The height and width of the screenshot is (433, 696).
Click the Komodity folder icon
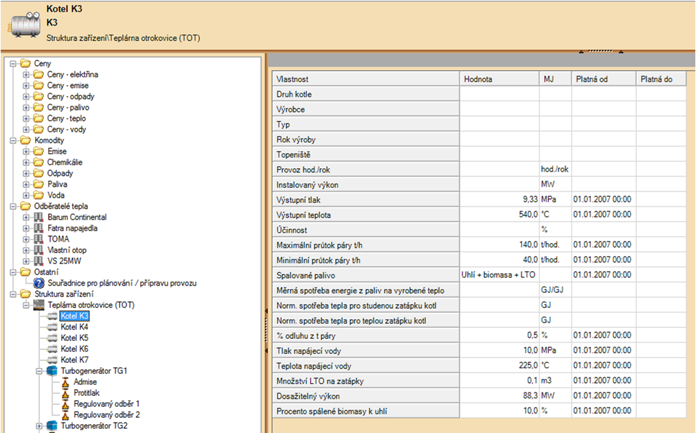pyautogui.click(x=25, y=141)
